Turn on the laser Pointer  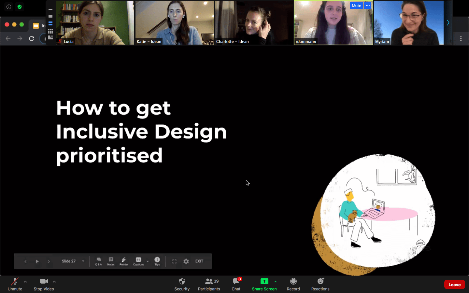pos(124,261)
